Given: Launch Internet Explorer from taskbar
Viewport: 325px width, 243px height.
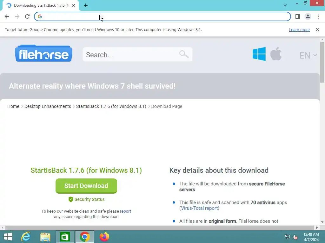Looking at the screenshot, I should click(26, 237).
